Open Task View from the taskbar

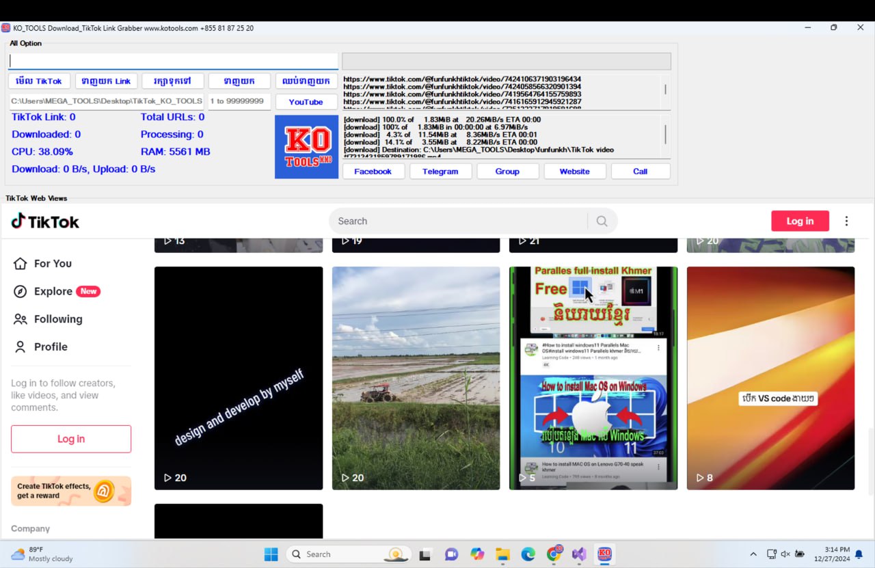click(x=425, y=554)
